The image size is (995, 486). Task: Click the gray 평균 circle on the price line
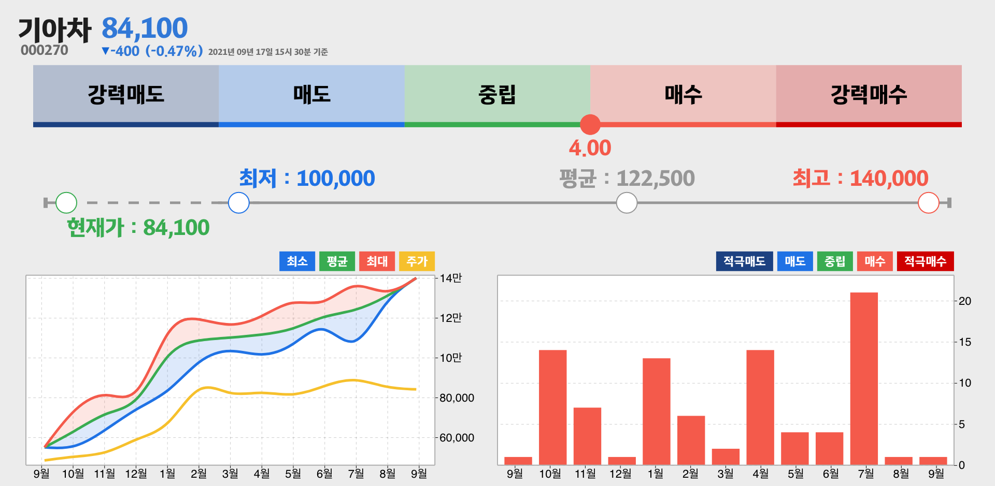pyautogui.click(x=627, y=203)
